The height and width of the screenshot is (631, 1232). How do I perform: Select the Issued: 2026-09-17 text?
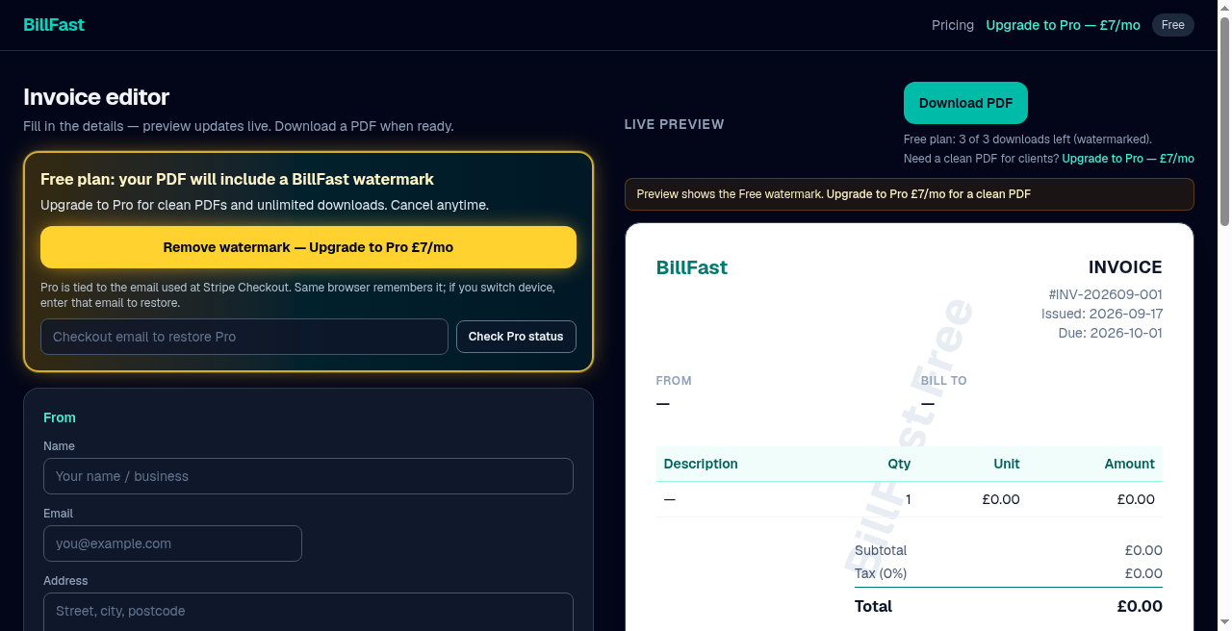(1102, 314)
